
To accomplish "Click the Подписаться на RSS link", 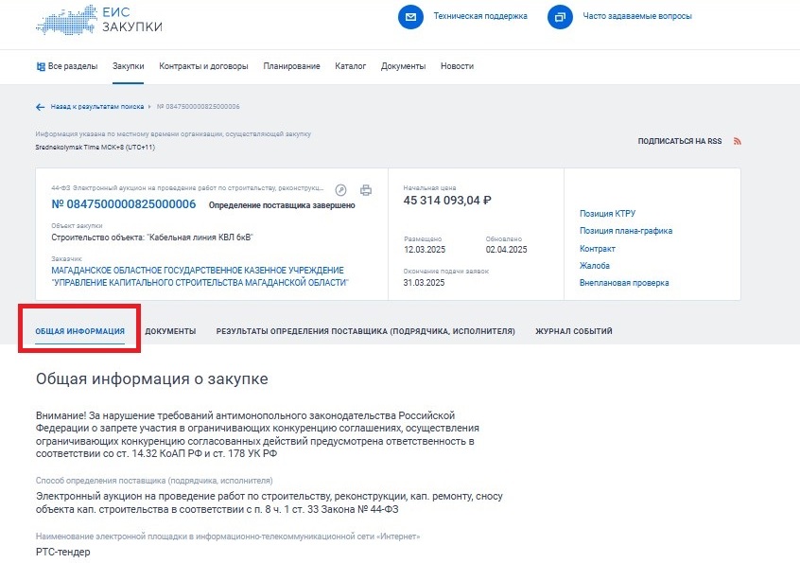I will click(679, 141).
